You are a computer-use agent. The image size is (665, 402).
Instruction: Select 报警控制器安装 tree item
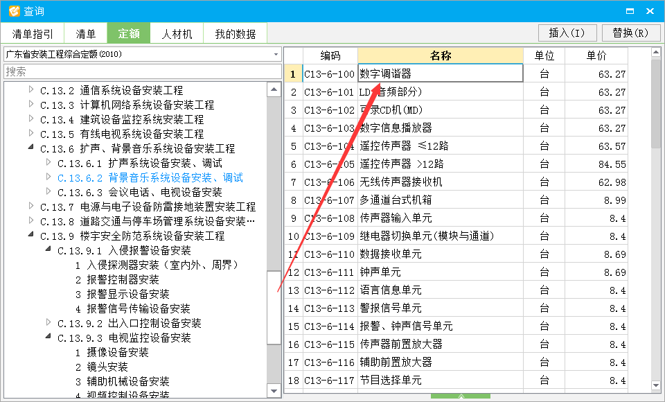point(118,280)
